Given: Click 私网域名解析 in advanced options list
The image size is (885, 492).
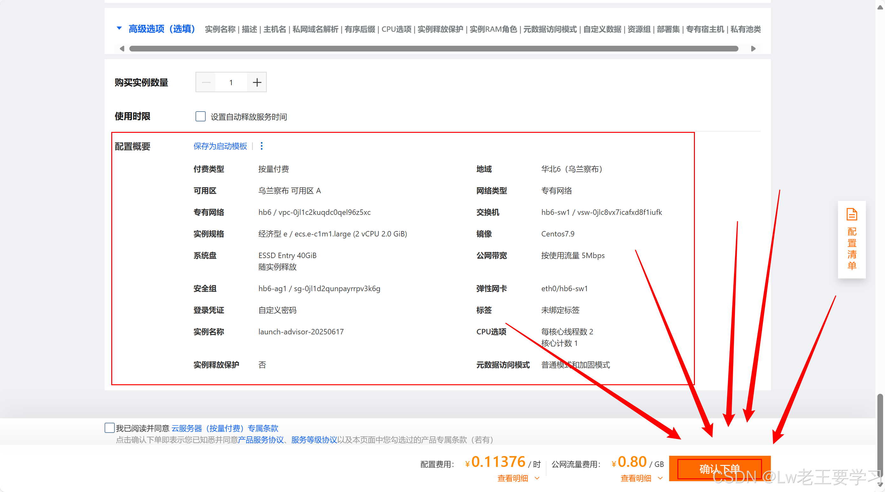Looking at the screenshot, I should [x=315, y=29].
